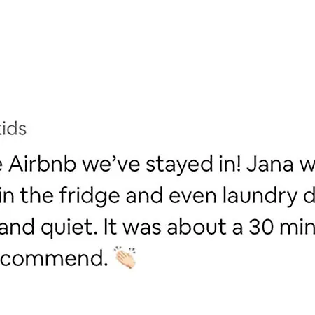Click the word "Airbnb" in the review

tap(43, 164)
